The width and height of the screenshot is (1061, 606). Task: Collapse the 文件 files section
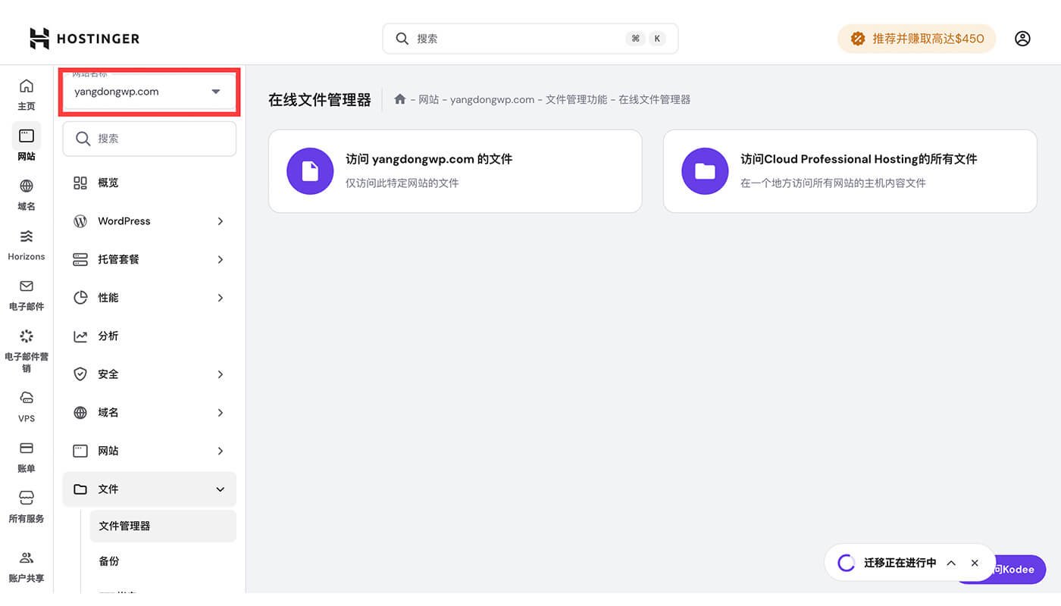(x=149, y=489)
